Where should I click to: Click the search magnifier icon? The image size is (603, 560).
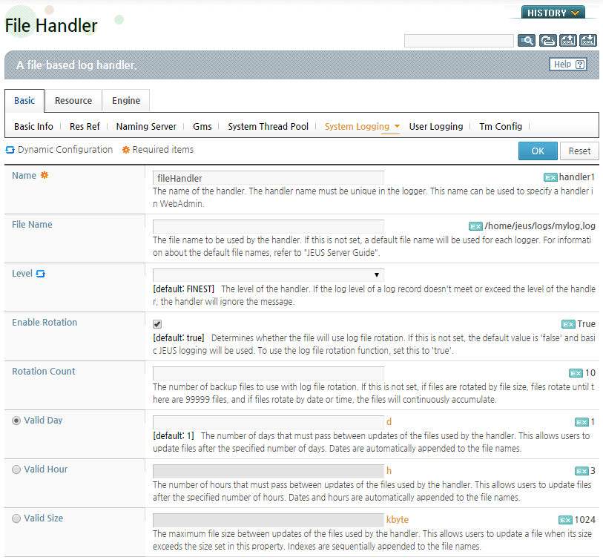pyautogui.click(x=527, y=40)
